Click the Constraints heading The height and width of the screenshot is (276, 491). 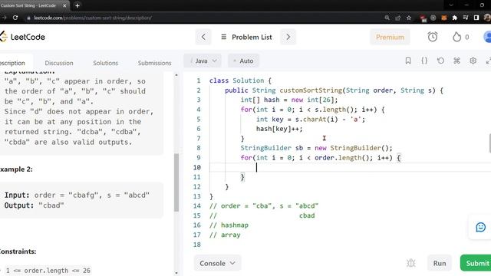point(18,251)
